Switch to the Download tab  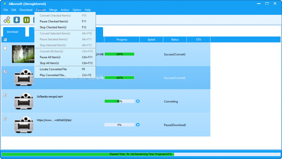pos(12,32)
